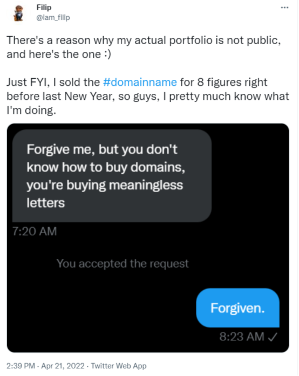Click the "You accepted the request" notice
This screenshot has width=299, height=376.
coord(123,264)
